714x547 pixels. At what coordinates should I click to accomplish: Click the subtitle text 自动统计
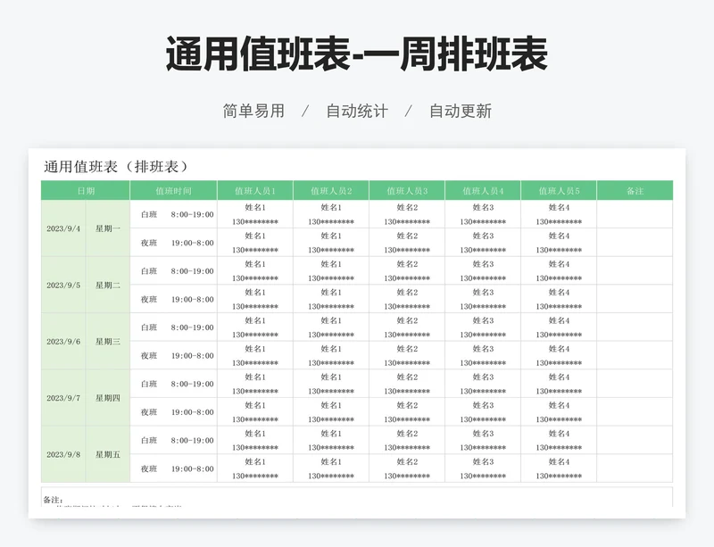pyautogui.click(x=357, y=112)
